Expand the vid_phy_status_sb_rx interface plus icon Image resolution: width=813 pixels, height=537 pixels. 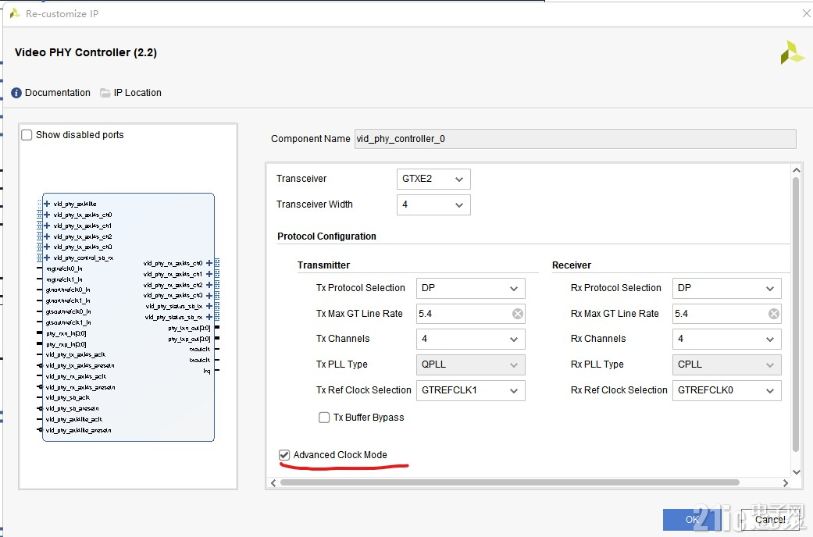[x=209, y=317]
